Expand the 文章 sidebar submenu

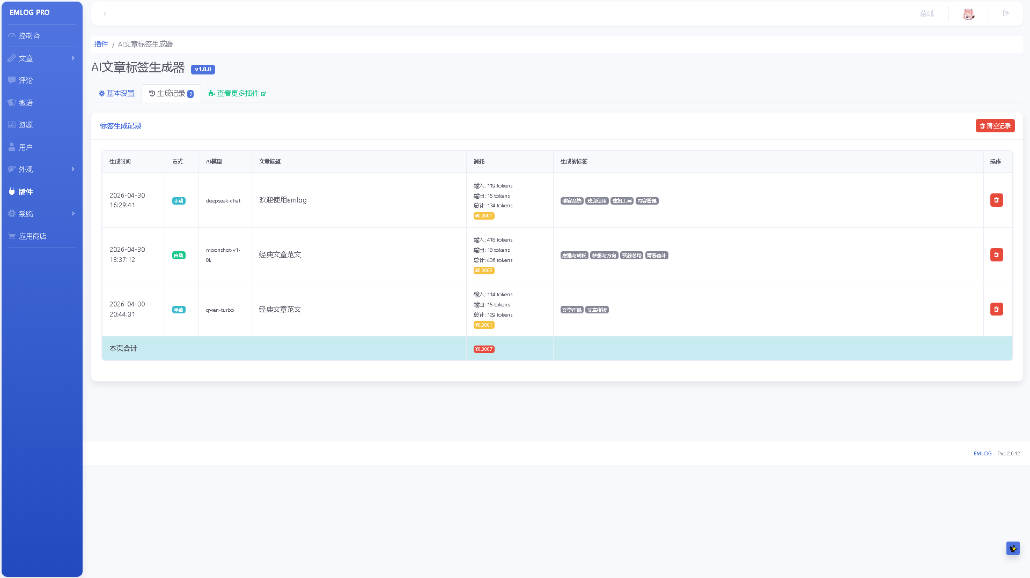pyautogui.click(x=42, y=58)
